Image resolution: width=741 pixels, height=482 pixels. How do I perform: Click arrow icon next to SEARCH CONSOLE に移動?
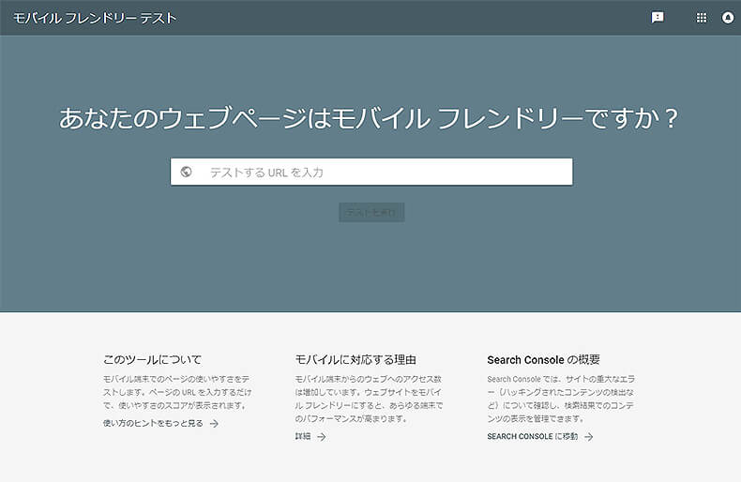[588, 437]
